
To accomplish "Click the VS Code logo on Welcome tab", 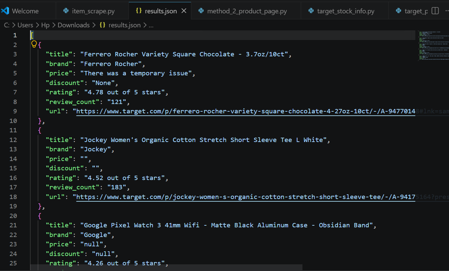I will tap(5, 11).
